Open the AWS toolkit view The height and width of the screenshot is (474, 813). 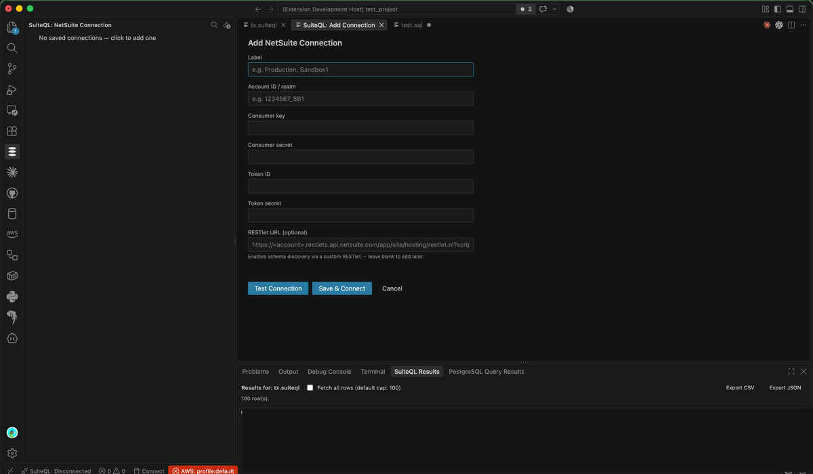tap(12, 234)
